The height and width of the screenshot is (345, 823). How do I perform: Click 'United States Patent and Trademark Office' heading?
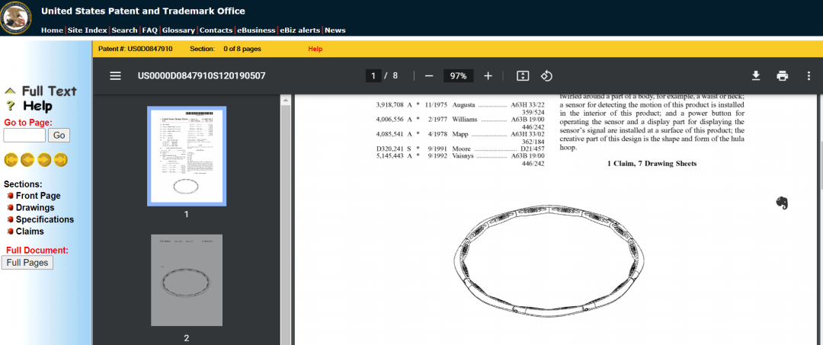pos(143,11)
